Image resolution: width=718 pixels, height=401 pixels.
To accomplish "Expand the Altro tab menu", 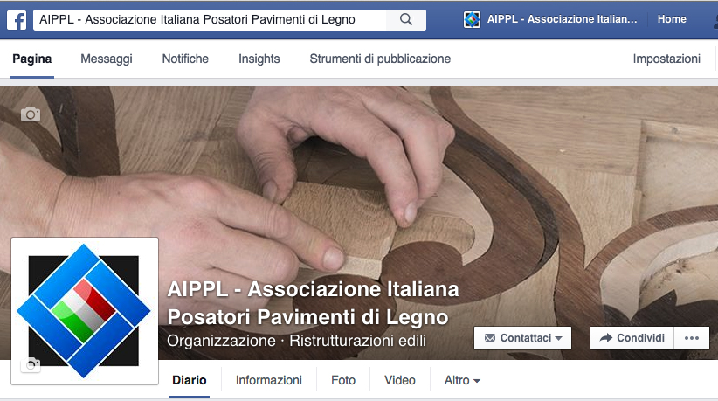I will pyautogui.click(x=462, y=380).
